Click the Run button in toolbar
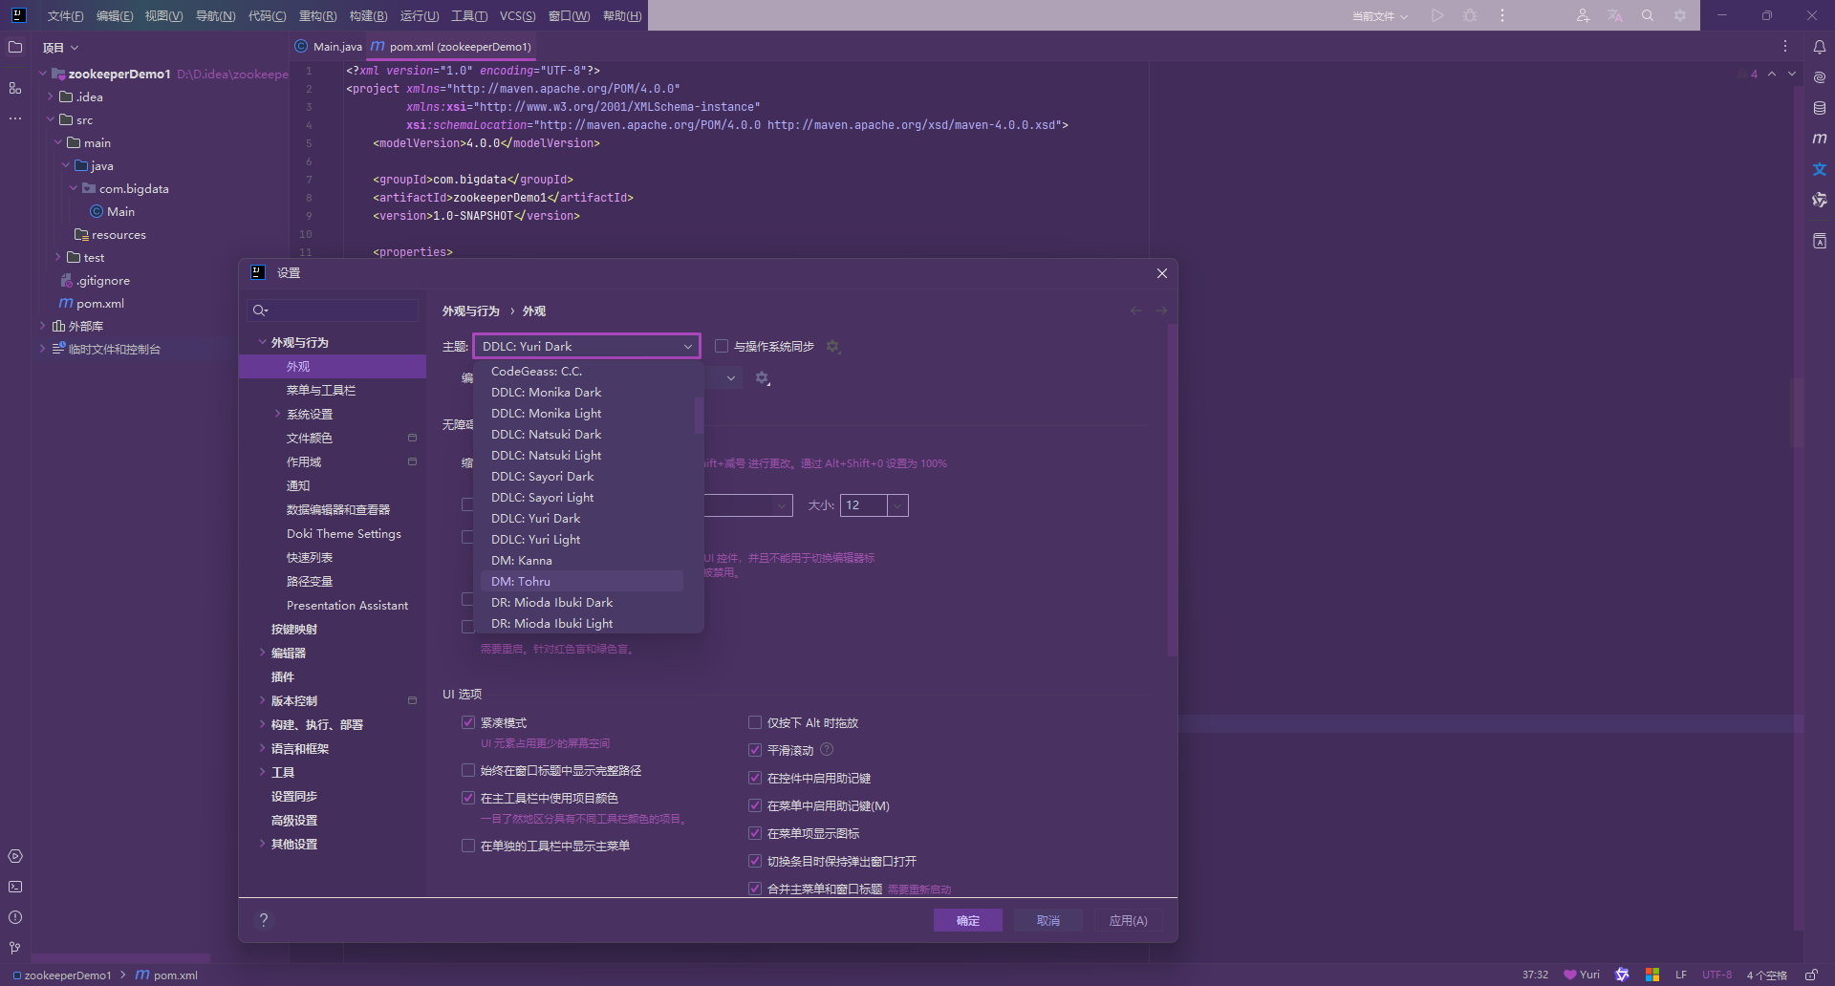Image resolution: width=1835 pixels, height=986 pixels. tap(1437, 15)
